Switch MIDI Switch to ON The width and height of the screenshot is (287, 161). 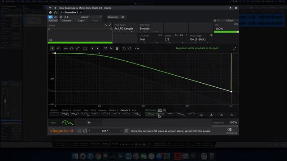click(x=165, y=110)
